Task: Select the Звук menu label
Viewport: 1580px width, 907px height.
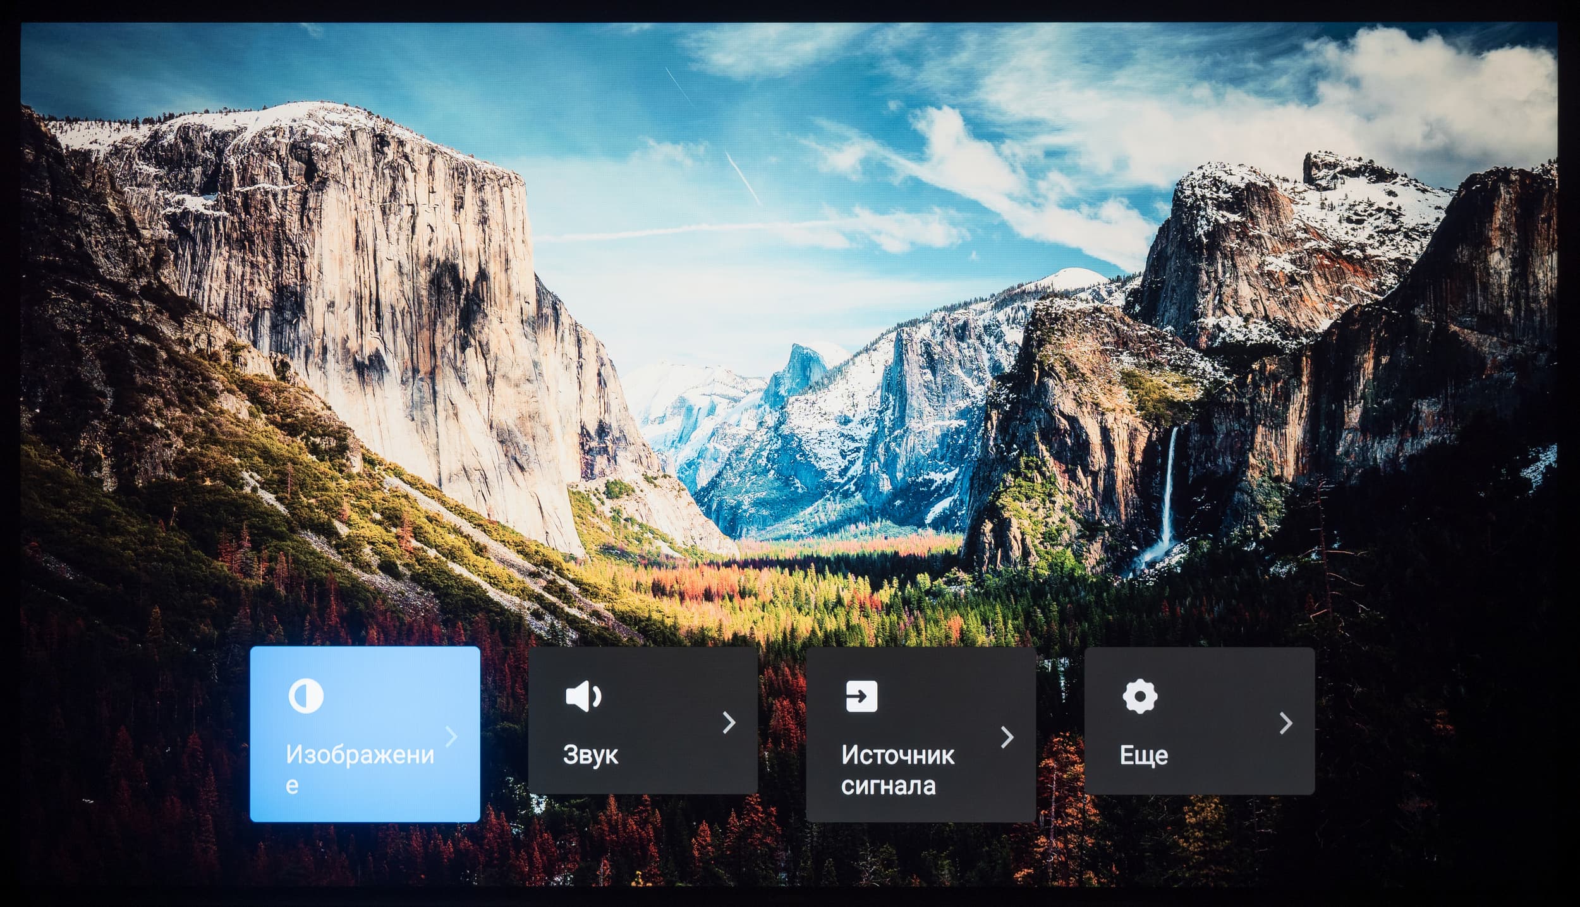Action: 590,755
